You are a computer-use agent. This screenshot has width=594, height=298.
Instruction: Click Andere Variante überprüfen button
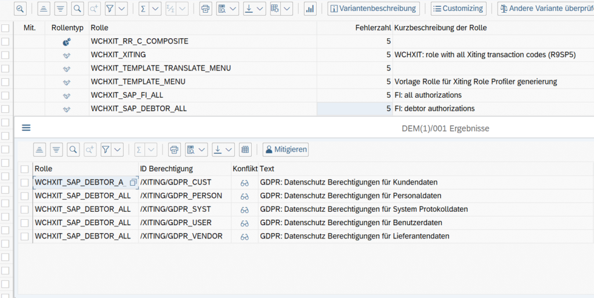[x=545, y=8]
